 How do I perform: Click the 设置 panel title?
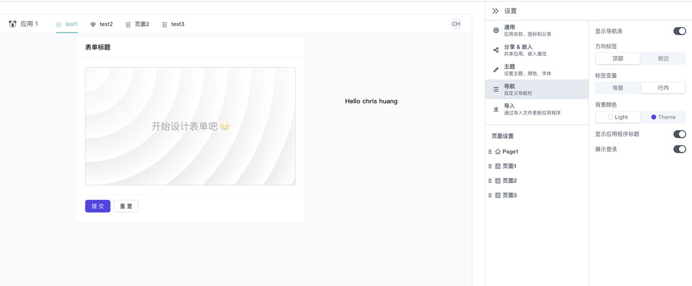pyautogui.click(x=510, y=11)
